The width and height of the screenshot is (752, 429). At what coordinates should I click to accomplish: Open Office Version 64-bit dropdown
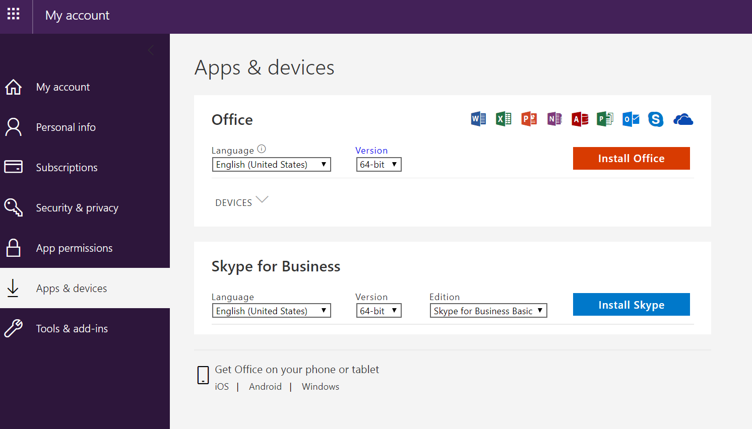point(379,165)
